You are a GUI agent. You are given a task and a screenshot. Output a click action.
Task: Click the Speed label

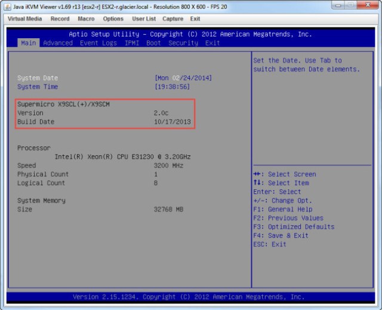pos(26,165)
